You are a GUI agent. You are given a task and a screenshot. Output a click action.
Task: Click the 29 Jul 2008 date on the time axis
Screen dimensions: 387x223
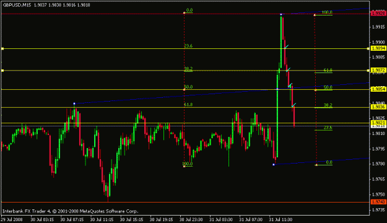point(12,219)
